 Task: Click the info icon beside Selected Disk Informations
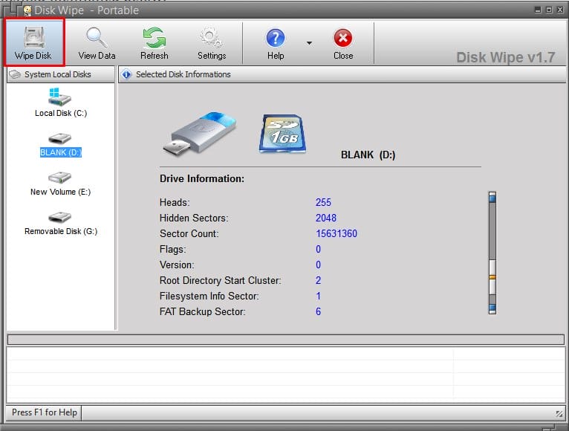click(126, 74)
